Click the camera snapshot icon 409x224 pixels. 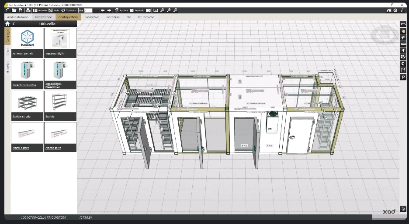[149, 10]
